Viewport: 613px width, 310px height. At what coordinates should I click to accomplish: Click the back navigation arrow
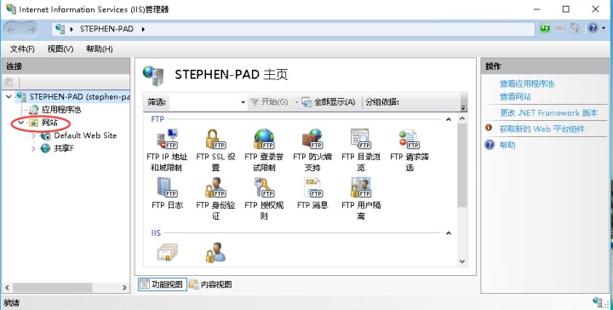[x=11, y=29]
